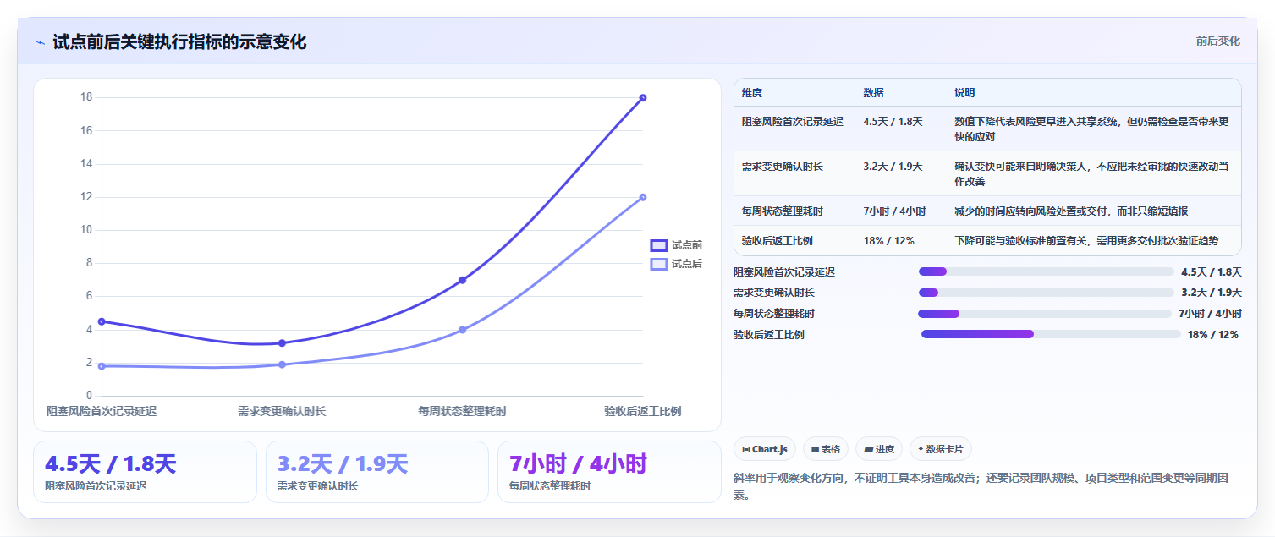The width and height of the screenshot is (1275, 537).
Task: Click the 数据卡片 tag
Action: tap(941, 449)
